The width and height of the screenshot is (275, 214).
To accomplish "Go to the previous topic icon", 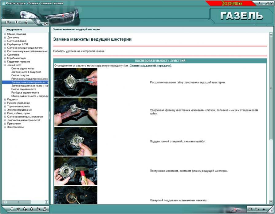I will click(x=250, y=209).
